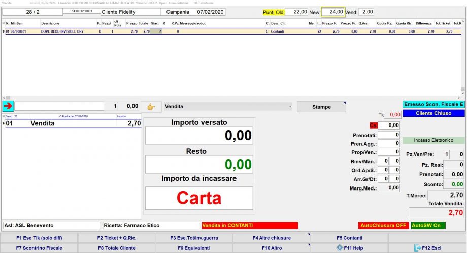The height and width of the screenshot is (253, 467).
Task: Click F2 Ticket + Q.Ric.
Action: 116,238
